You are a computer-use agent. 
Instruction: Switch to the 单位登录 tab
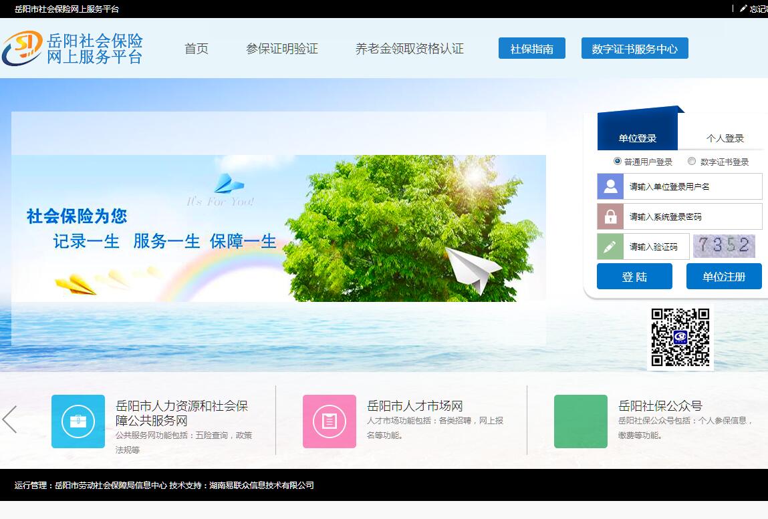pos(638,138)
